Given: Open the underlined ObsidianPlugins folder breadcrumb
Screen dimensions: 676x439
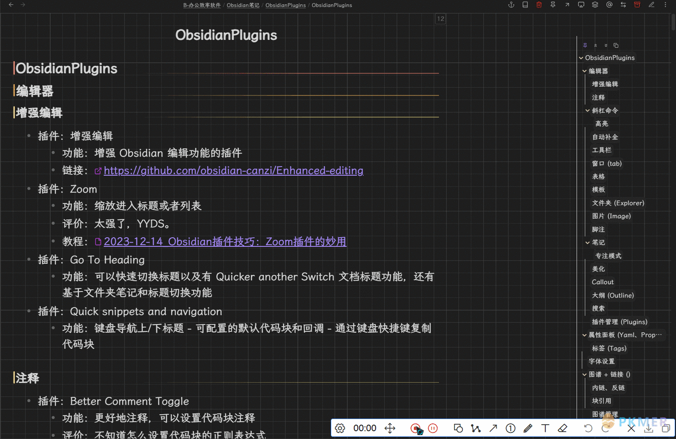Looking at the screenshot, I should [286, 5].
